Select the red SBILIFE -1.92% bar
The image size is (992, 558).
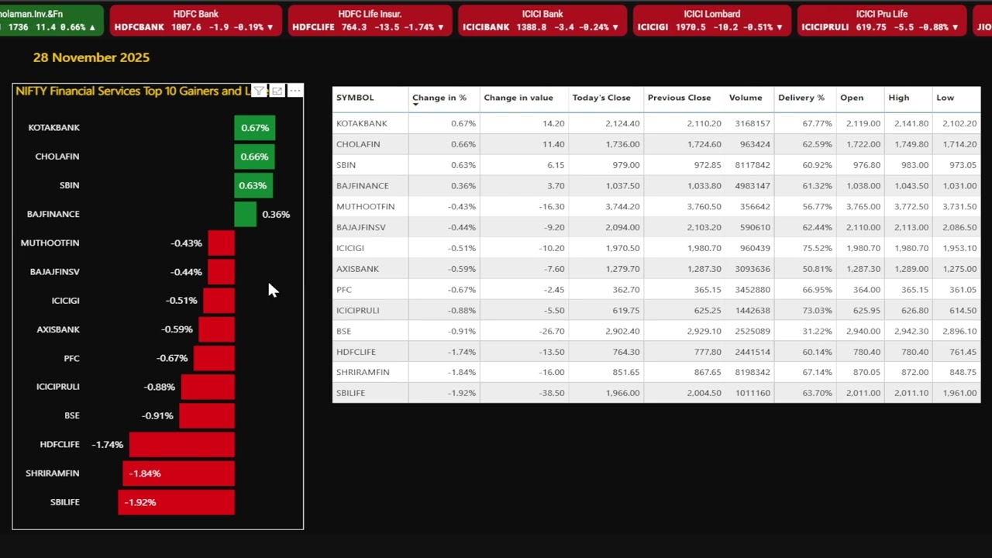[x=176, y=502]
